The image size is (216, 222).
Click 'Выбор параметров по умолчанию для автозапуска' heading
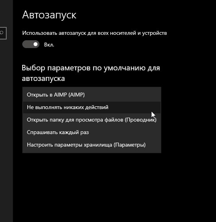[91, 73]
